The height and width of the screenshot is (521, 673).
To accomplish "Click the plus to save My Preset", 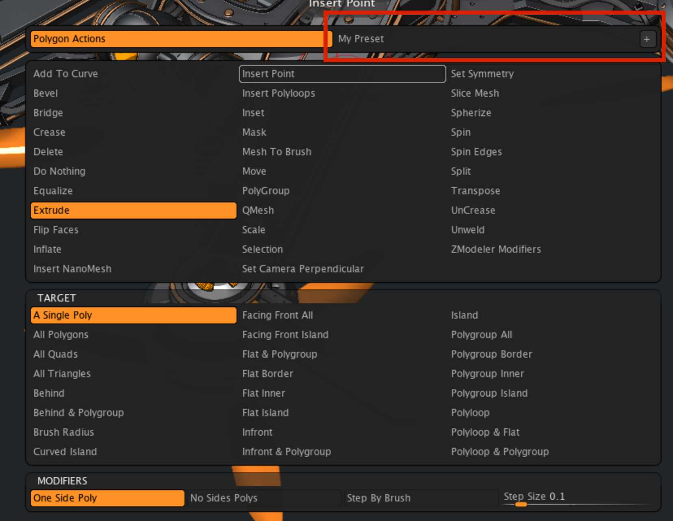I will (647, 39).
